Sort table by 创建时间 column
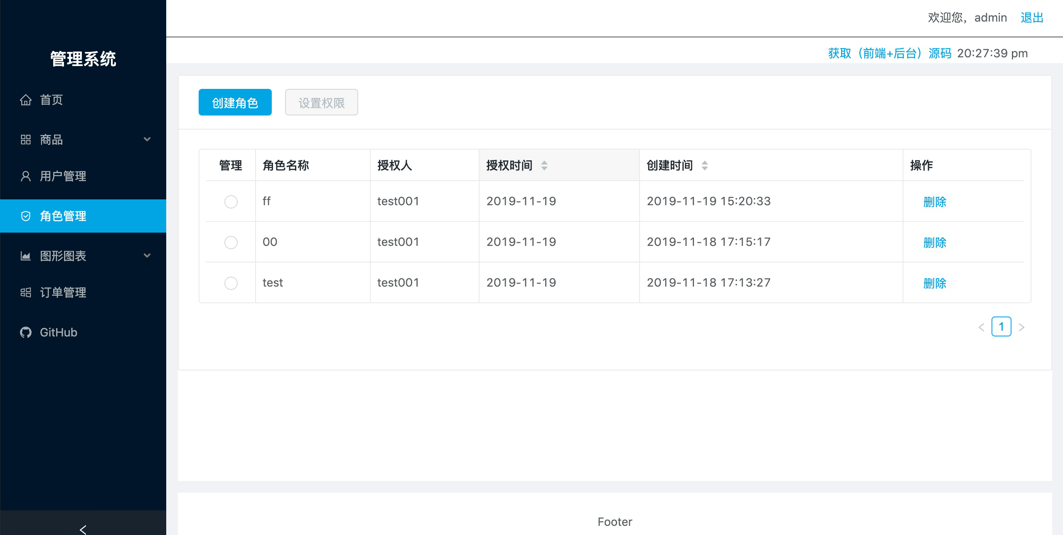This screenshot has width=1063, height=535. point(704,166)
